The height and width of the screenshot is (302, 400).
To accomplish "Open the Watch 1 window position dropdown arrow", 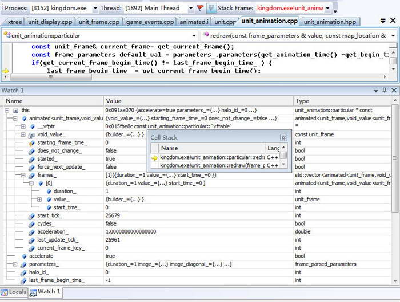I will 376,91.
